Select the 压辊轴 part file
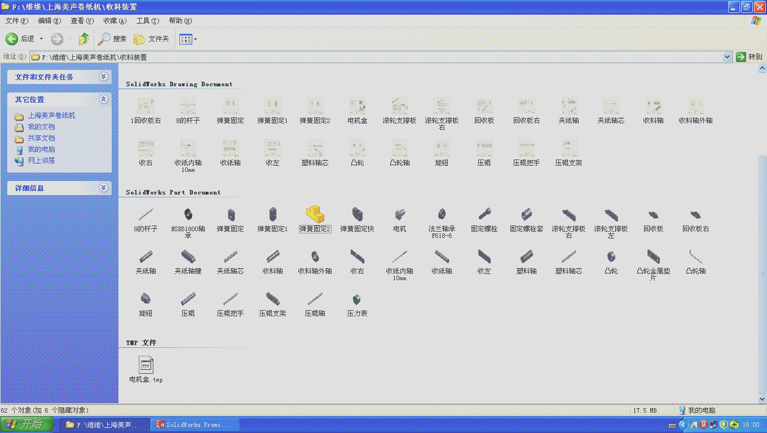This screenshot has height=433, width=767. click(x=315, y=304)
